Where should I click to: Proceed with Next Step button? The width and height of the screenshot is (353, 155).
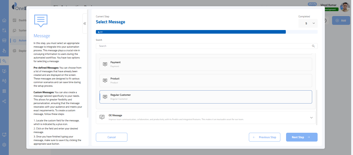[302, 137]
